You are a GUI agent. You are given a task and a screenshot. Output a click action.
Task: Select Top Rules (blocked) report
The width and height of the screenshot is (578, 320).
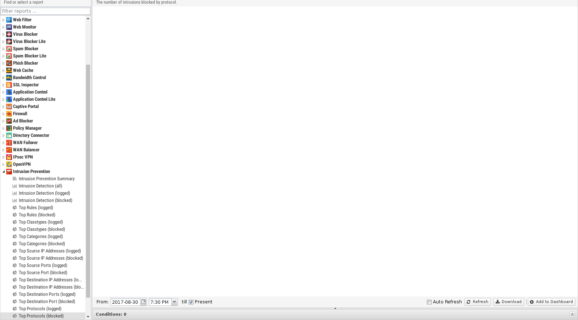click(x=37, y=215)
